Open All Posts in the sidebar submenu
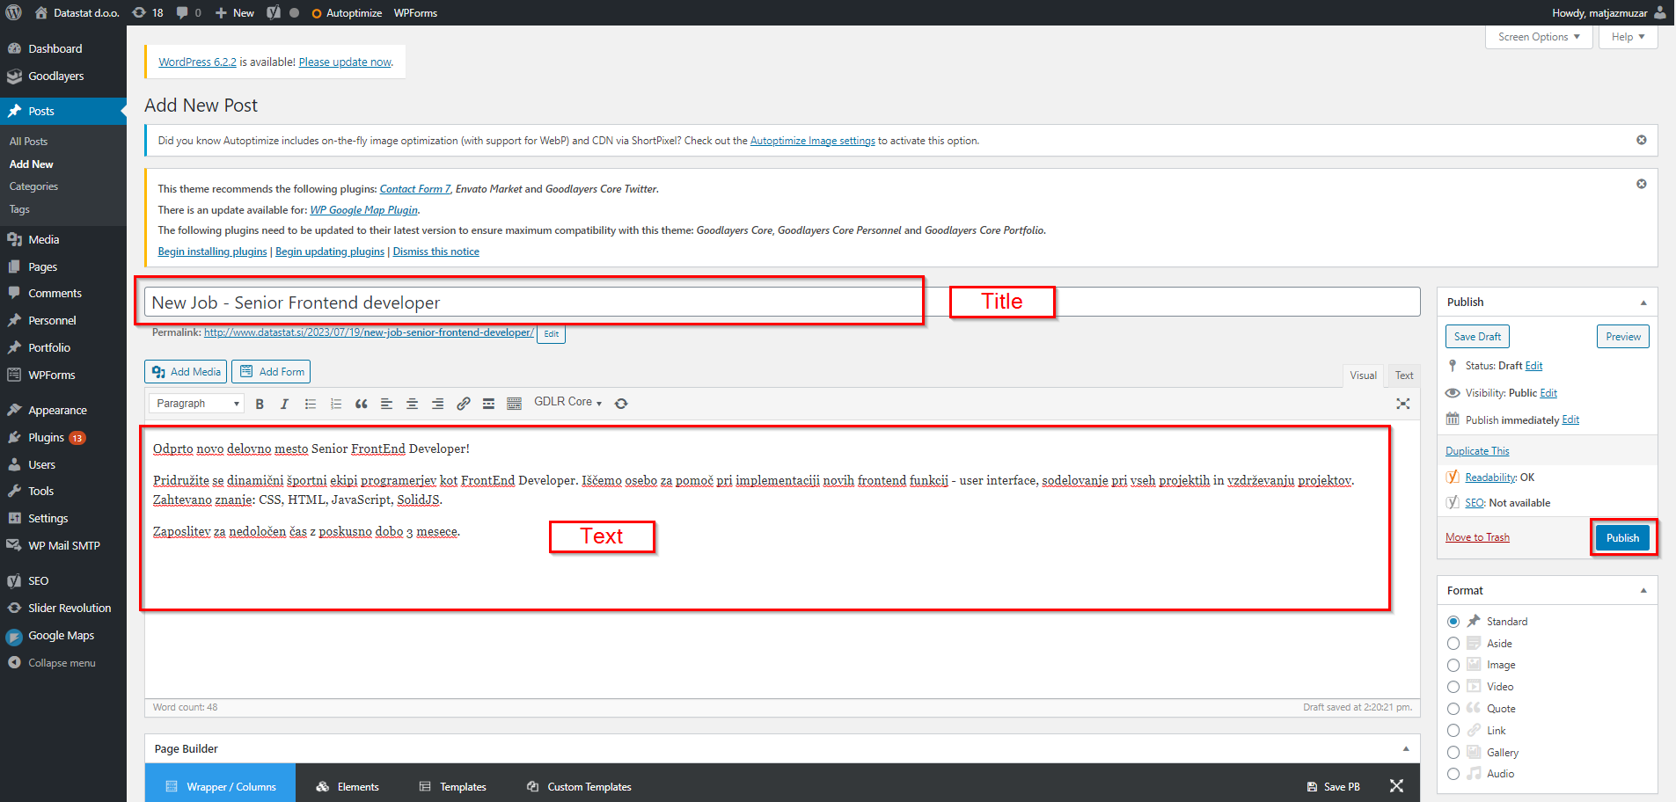 [x=28, y=142]
